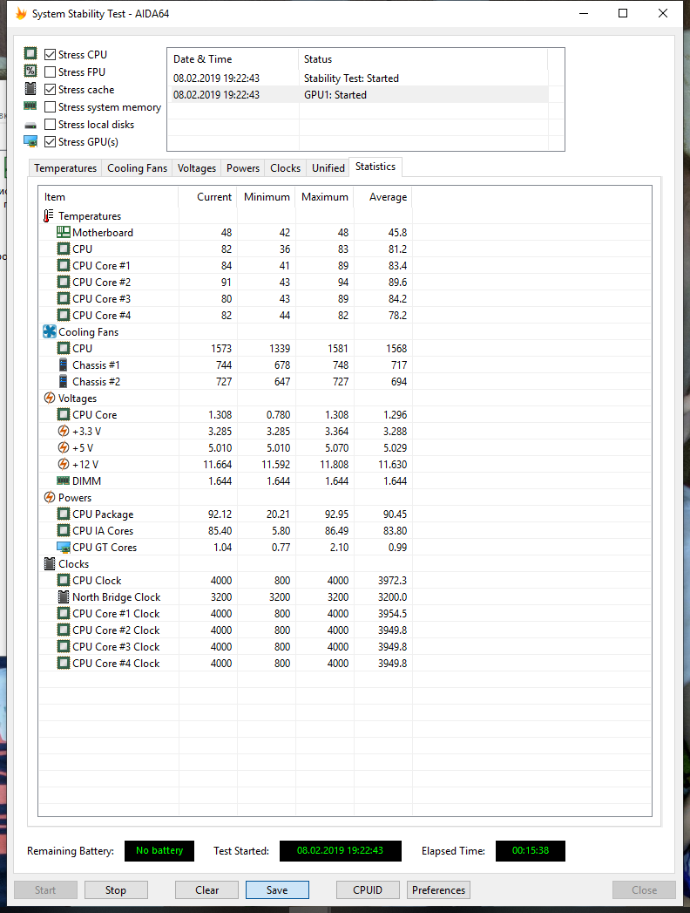Select the Statistics tab
This screenshot has height=913, width=690.
click(x=375, y=167)
